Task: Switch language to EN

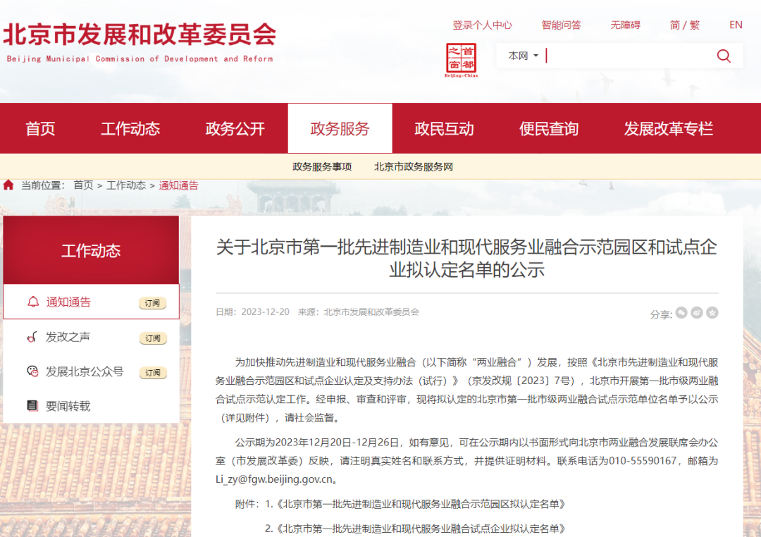Action: click(736, 25)
